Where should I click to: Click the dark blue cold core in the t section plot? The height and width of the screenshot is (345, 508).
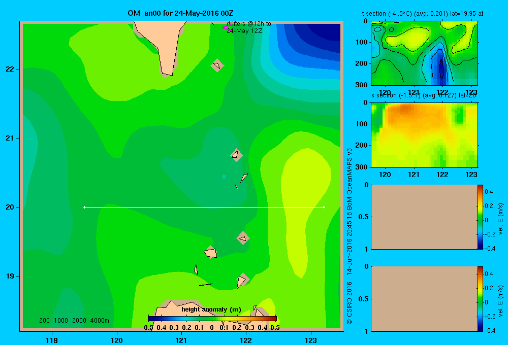[441, 68]
